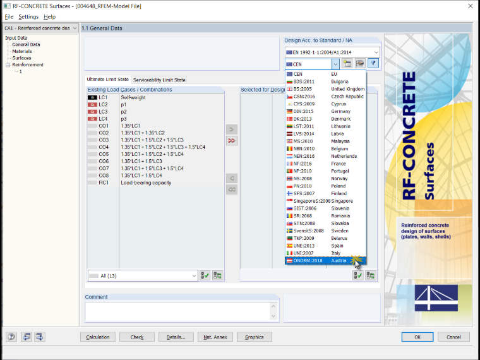Switch to Serviceability Limit State tab
The width and height of the screenshot is (480, 360).
pos(159,80)
